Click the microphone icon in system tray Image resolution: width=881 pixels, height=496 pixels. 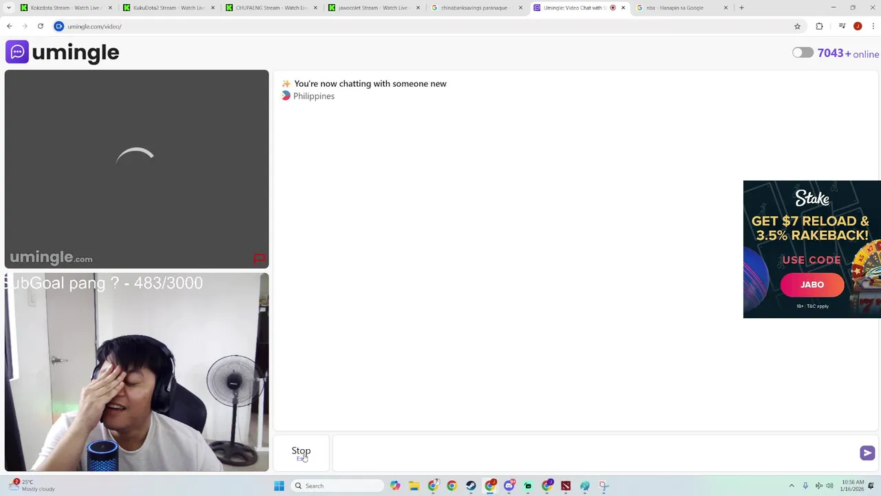805,486
